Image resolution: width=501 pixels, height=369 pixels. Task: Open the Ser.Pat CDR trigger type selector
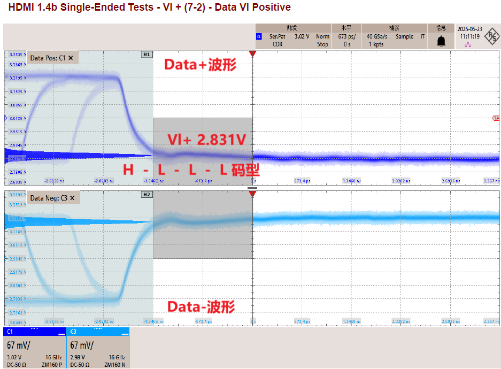point(276,40)
